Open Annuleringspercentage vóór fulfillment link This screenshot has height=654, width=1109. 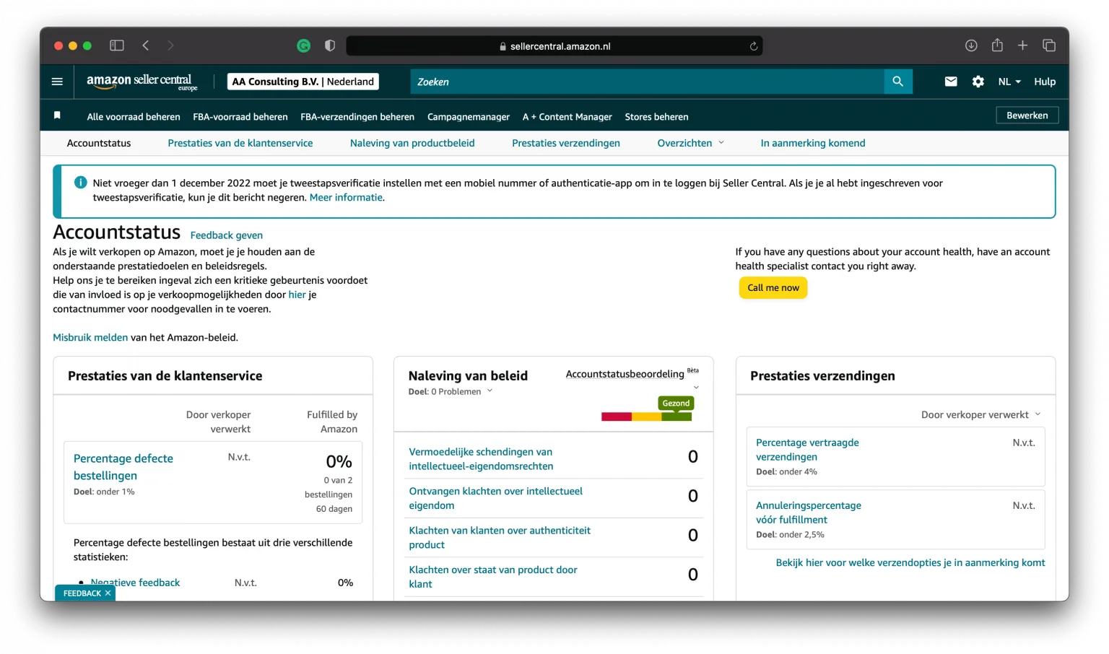click(809, 513)
